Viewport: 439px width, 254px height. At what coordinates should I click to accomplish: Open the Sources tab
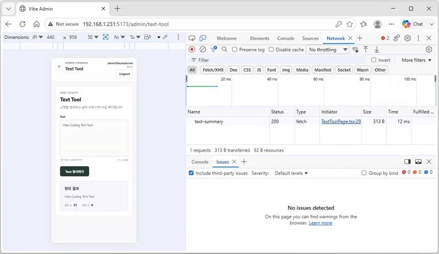coord(310,38)
